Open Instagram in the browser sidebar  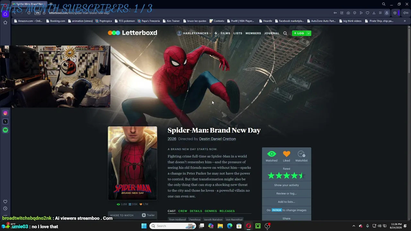click(5, 113)
